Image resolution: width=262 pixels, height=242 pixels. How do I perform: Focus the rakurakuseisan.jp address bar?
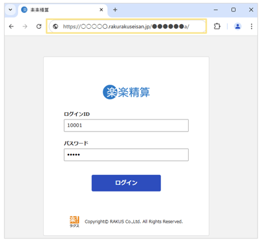126,26
